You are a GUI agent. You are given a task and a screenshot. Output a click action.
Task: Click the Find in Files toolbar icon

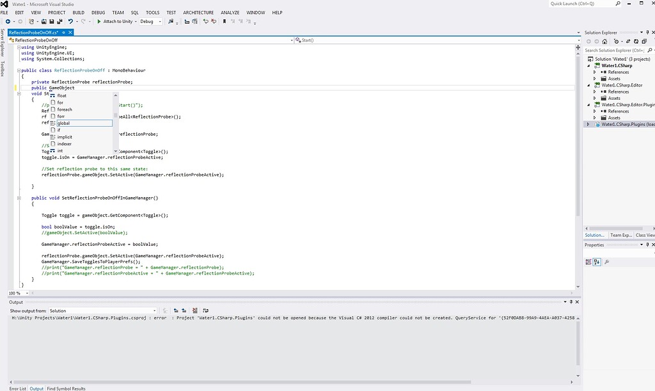pyautogui.click(x=171, y=21)
